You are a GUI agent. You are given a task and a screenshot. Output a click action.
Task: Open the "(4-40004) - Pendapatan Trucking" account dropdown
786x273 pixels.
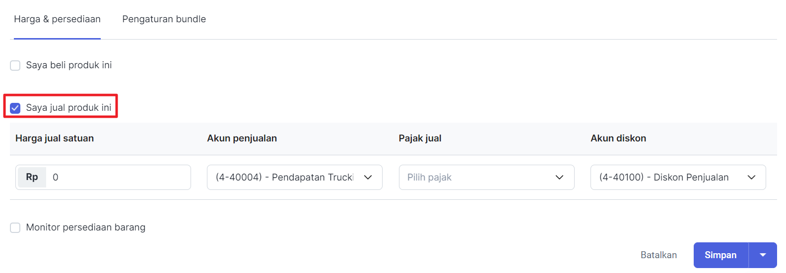285,178
